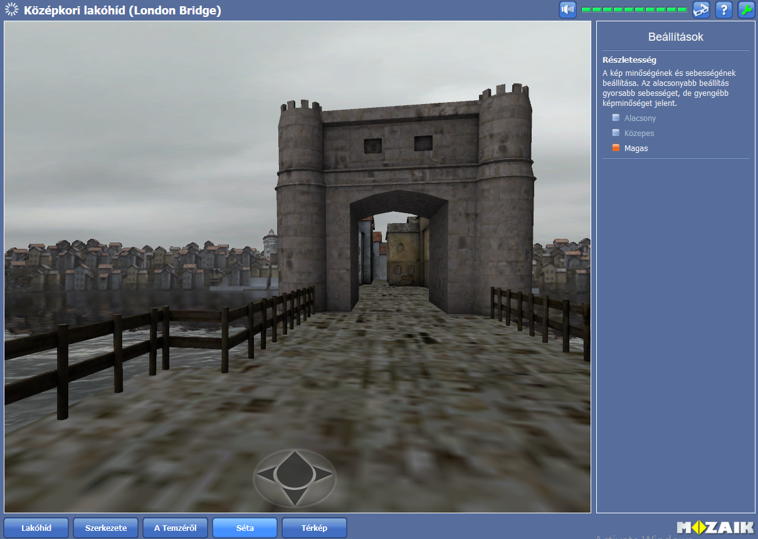
Task: Mute sound with the speaker icon
Action: 568,10
